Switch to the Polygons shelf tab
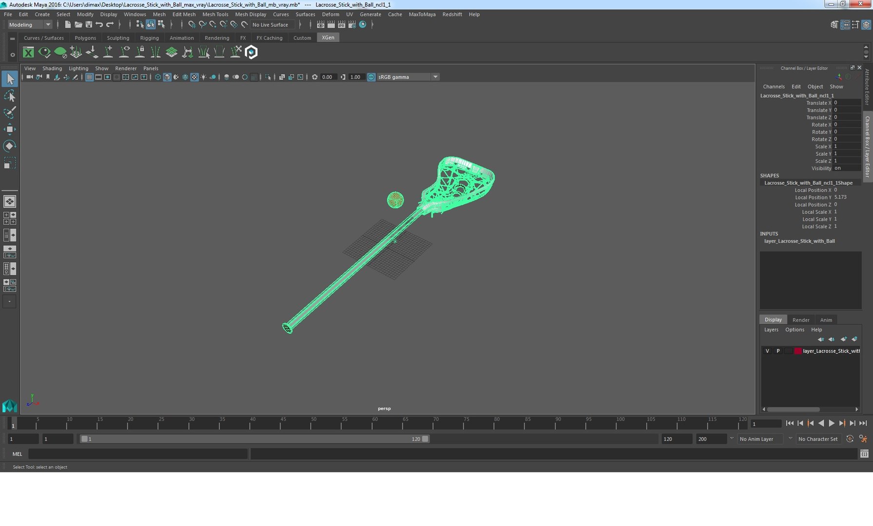873x526 pixels. pyautogui.click(x=85, y=38)
